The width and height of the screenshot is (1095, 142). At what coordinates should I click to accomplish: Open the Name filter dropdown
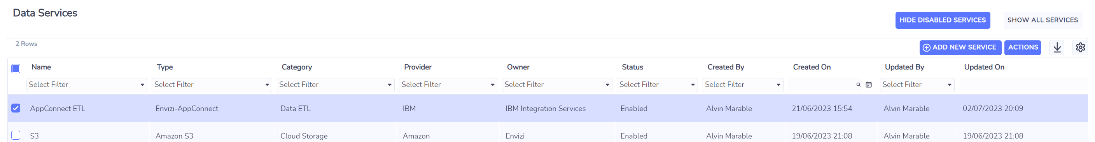[87, 85]
